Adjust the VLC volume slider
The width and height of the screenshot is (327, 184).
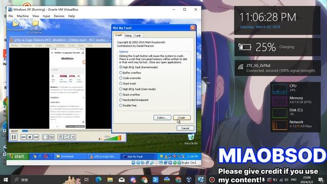[112, 138]
